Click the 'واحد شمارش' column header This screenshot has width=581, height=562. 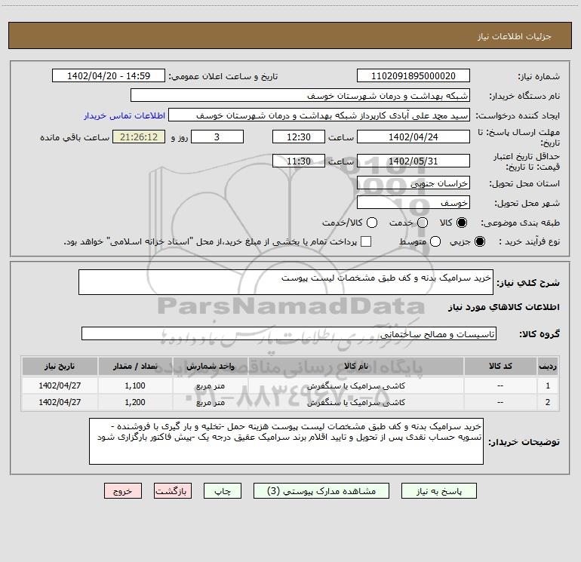(211, 366)
